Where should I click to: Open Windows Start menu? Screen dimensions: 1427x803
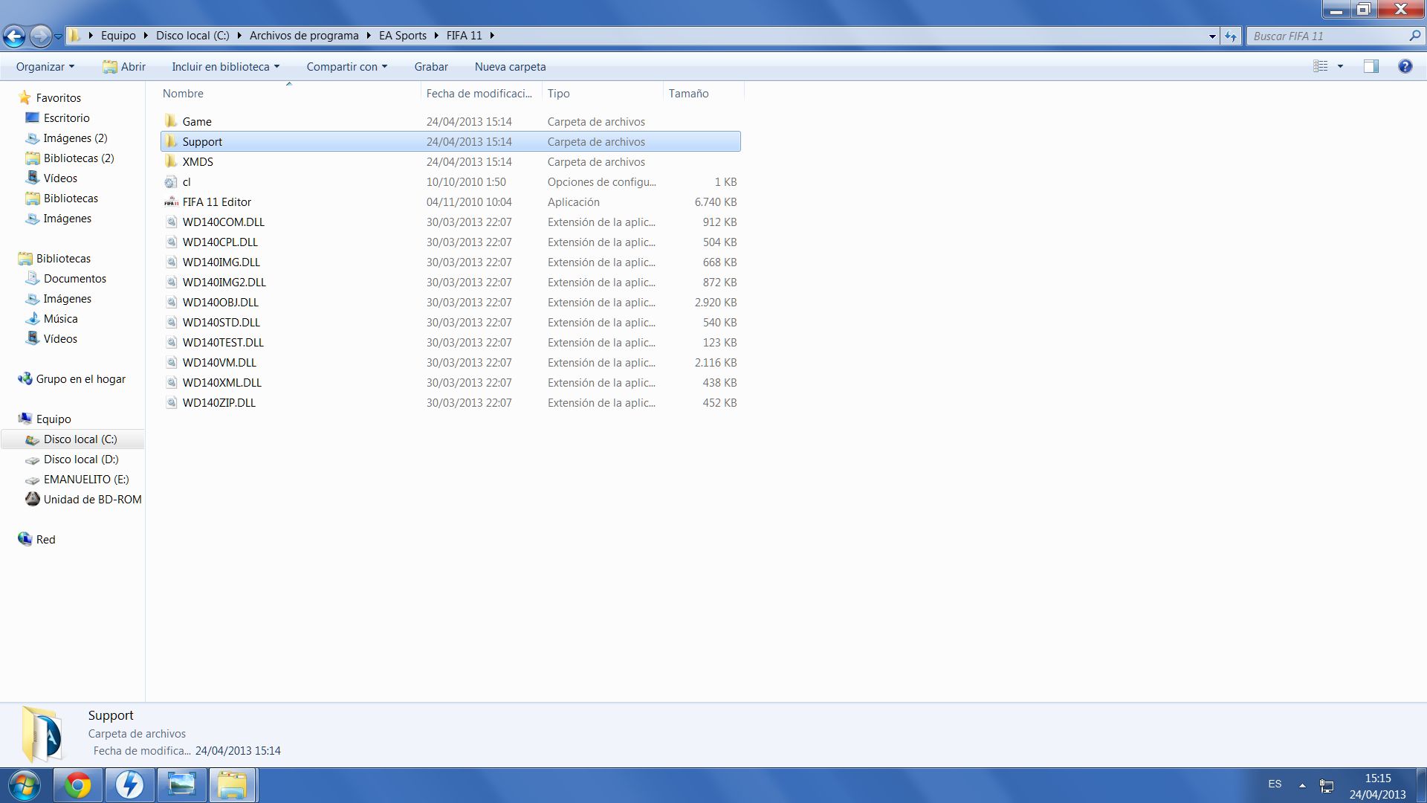click(24, 785)
